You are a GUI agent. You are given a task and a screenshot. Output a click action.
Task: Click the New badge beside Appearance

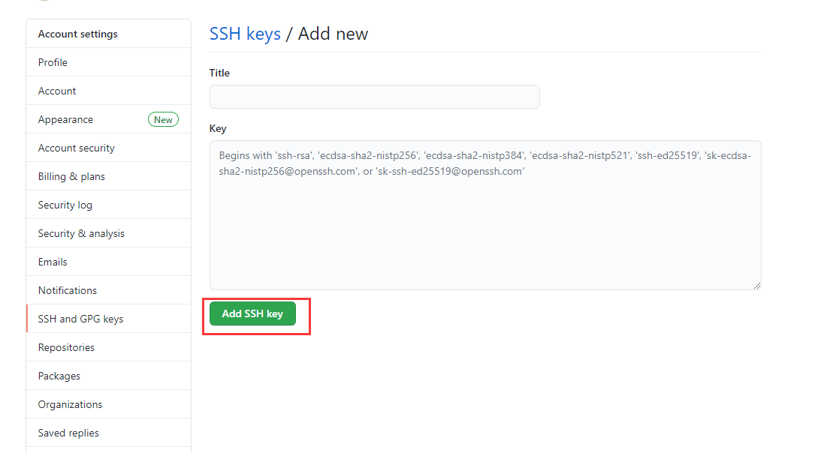(x=163, y=119)
